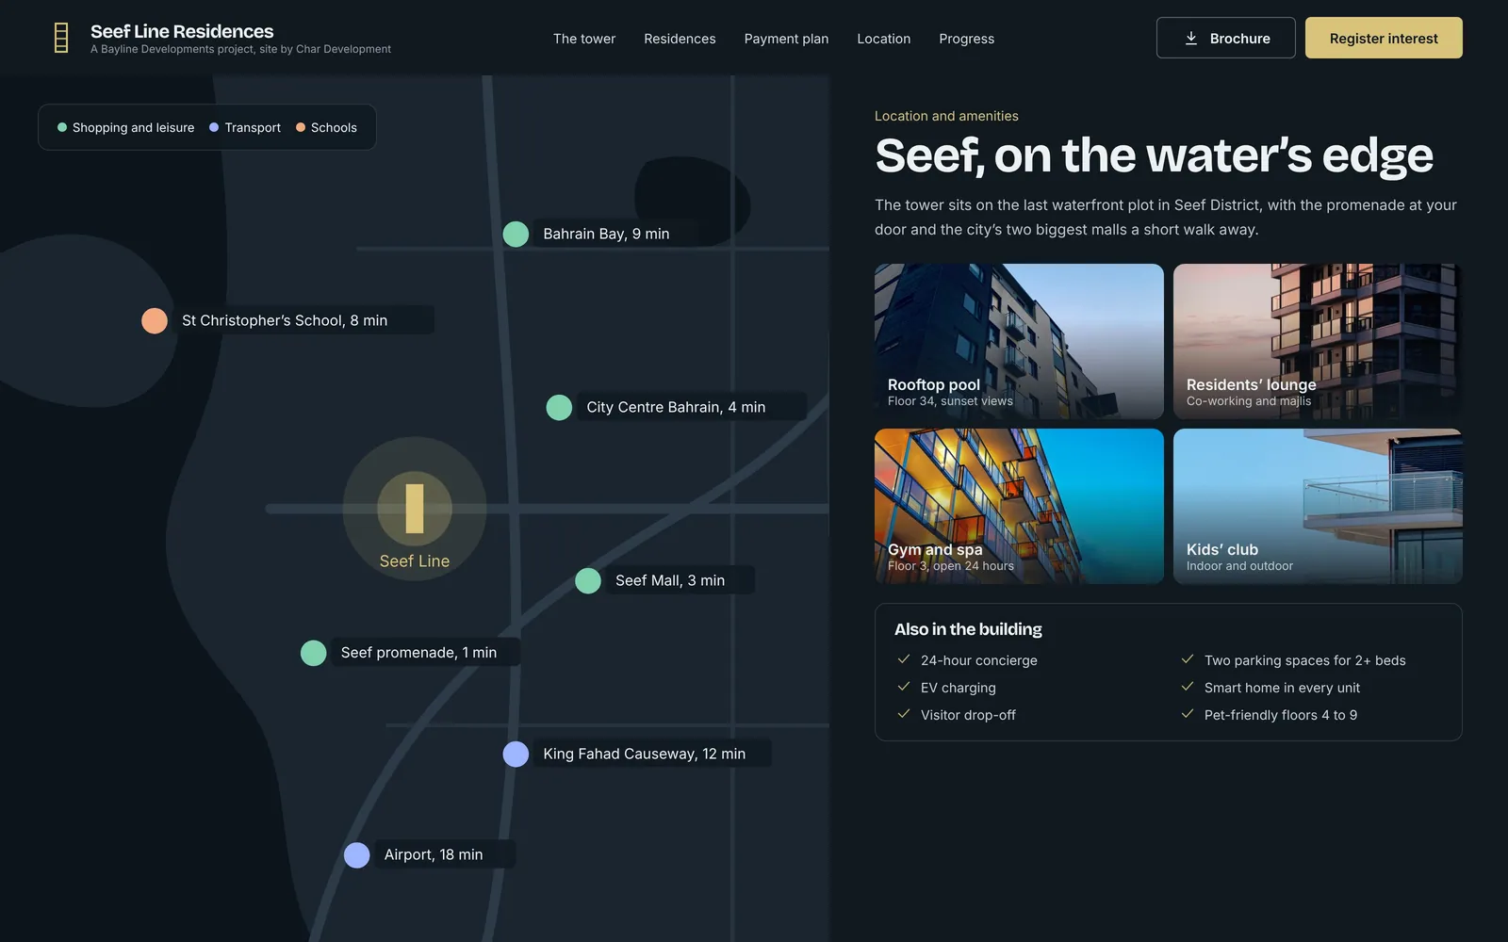
Task: Click the checkmark next to EV charging
Action: (x=904, y=687)
